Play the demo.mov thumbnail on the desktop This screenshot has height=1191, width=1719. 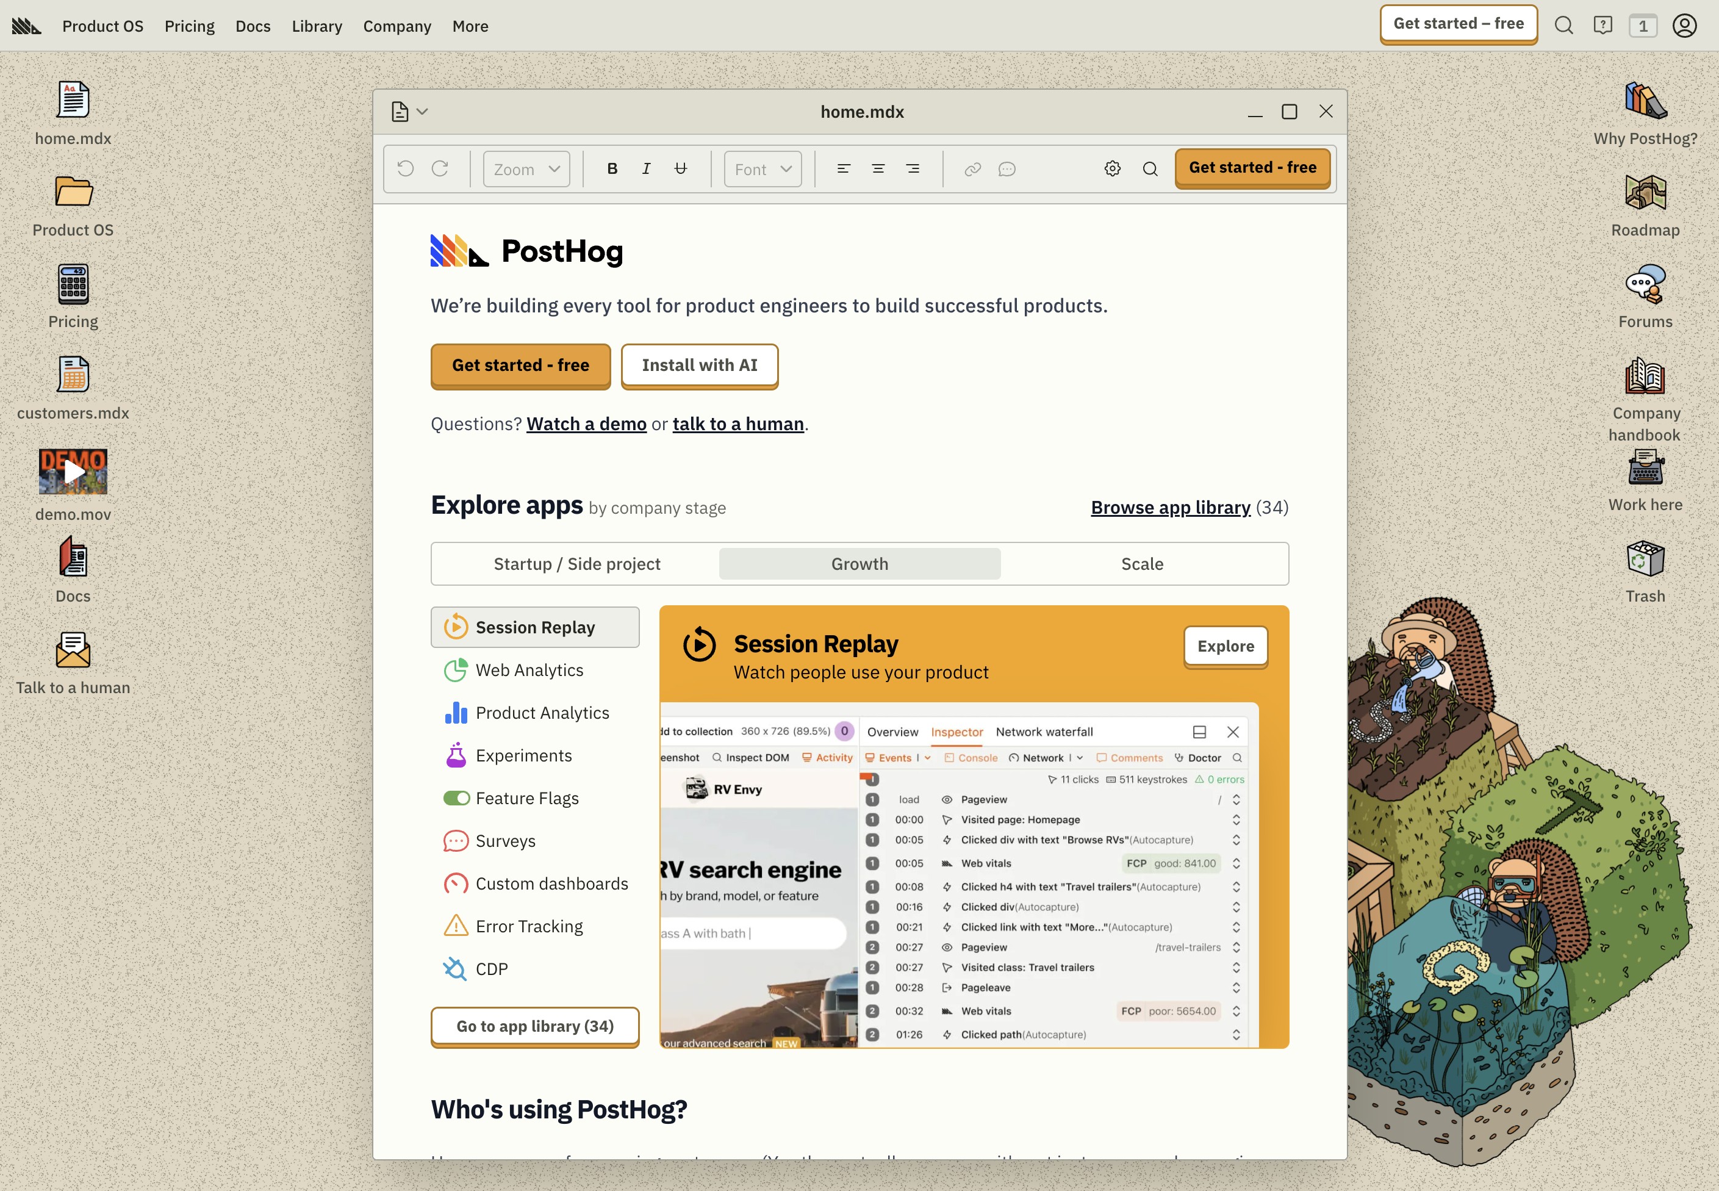73,471
